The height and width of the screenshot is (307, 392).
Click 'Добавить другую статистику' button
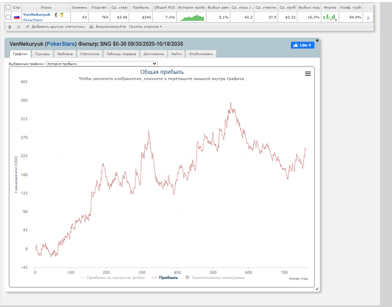point(55,26)
